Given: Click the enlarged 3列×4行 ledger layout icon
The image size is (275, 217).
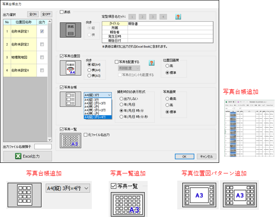Looking at the screenshot, I should pos(25,195).
